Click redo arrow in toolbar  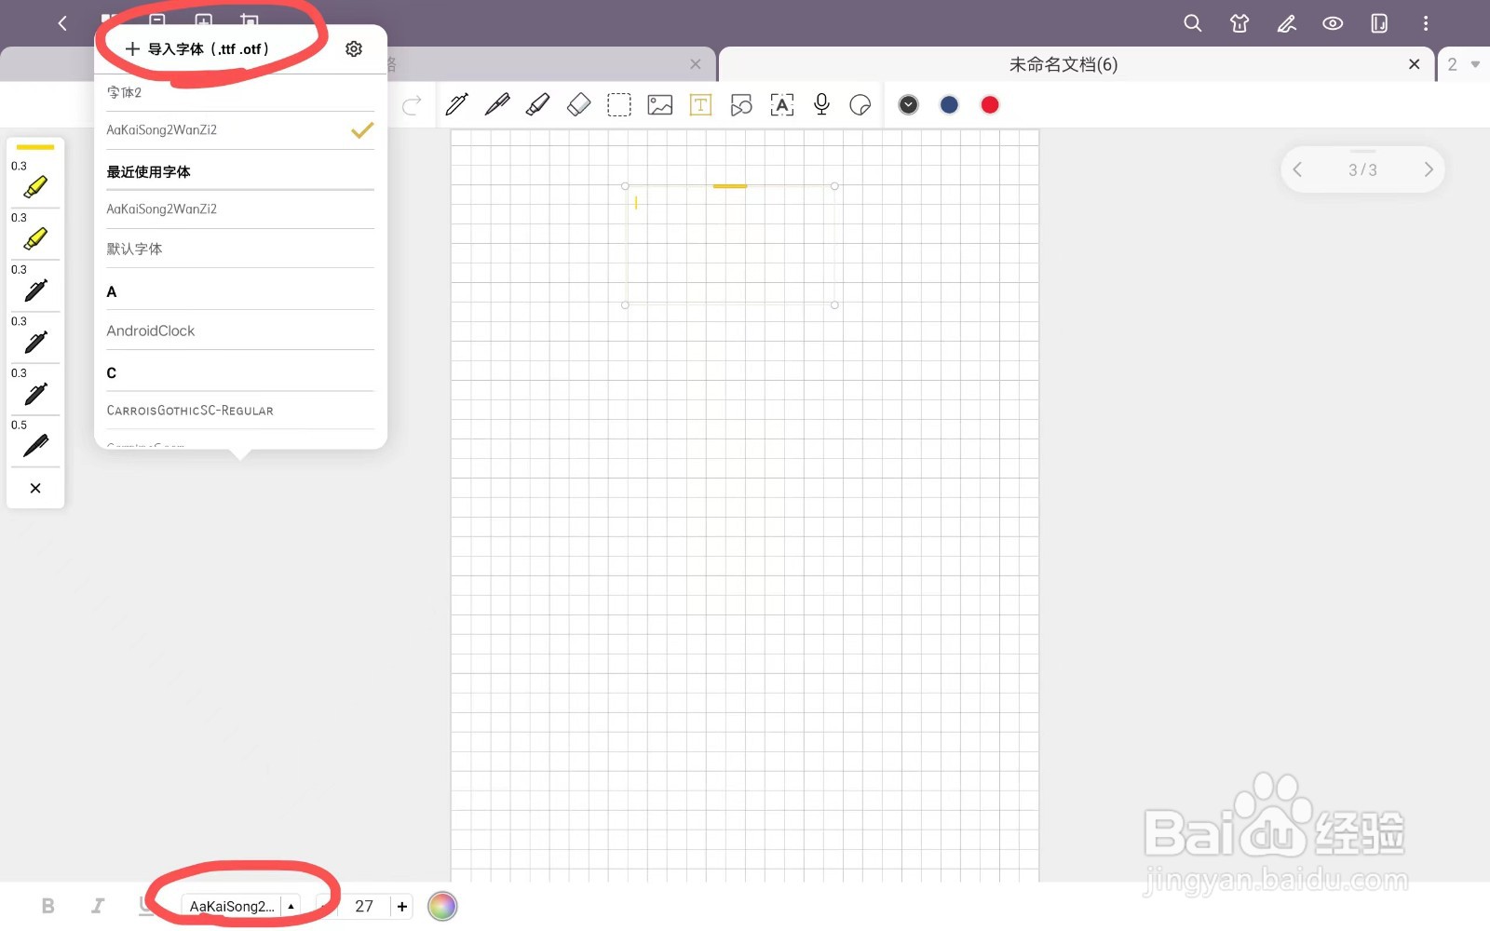pos(412,105)
